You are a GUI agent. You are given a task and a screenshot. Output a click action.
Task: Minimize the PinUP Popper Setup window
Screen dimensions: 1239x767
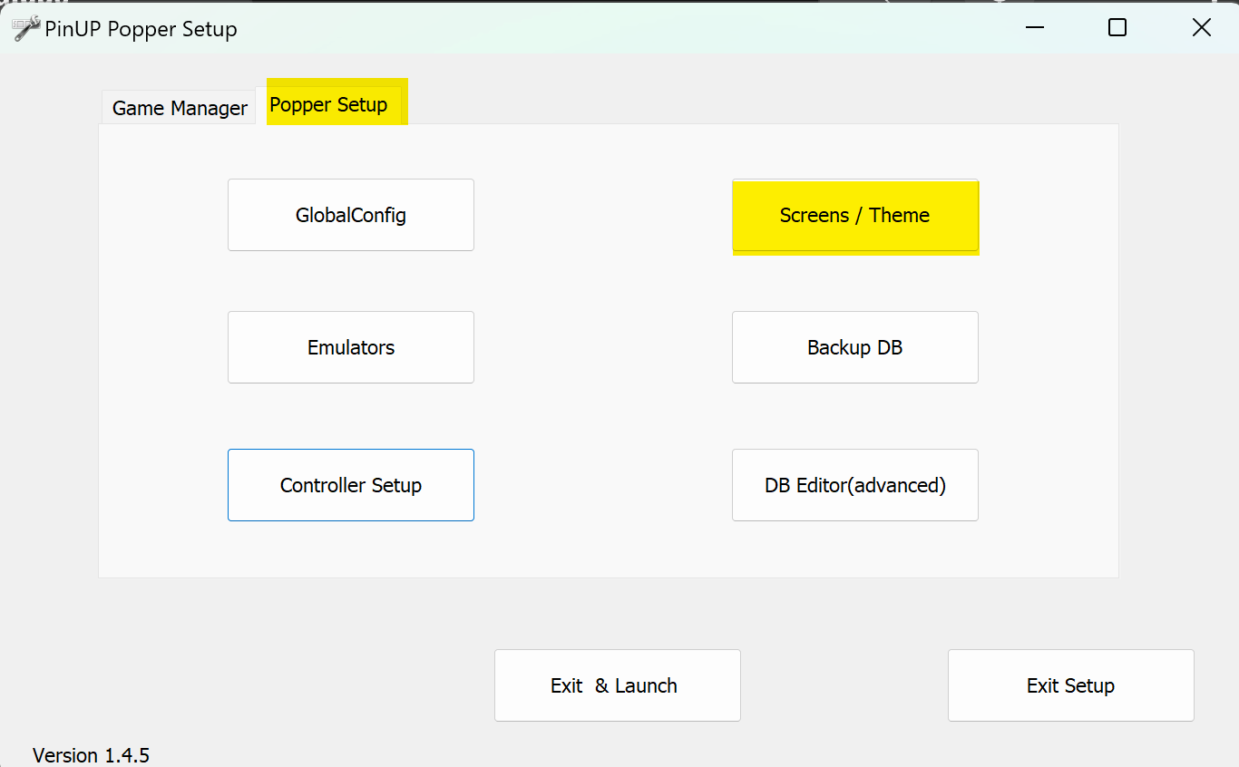tap(1034, 28)
